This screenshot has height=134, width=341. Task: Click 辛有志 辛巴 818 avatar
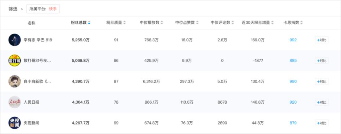(15, 40)
